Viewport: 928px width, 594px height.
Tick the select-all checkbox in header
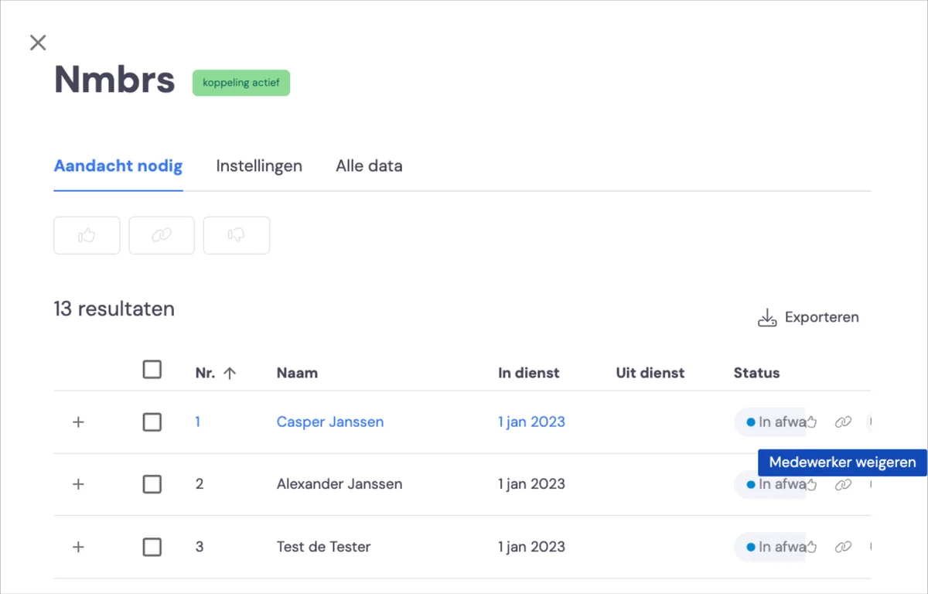152,369
